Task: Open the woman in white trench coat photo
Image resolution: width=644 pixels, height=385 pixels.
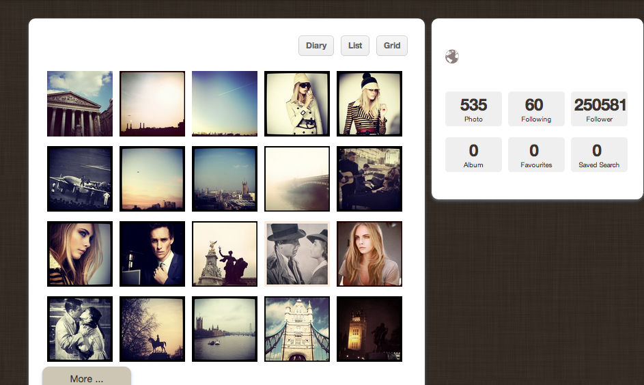Action: 297,104
